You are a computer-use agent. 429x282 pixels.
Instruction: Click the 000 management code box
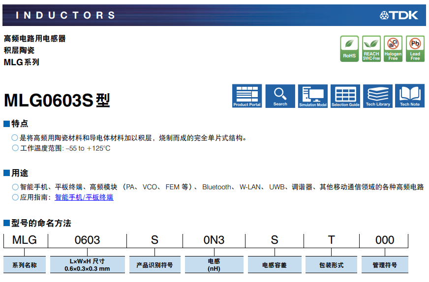pyautogui.click(x=385, y=240)
